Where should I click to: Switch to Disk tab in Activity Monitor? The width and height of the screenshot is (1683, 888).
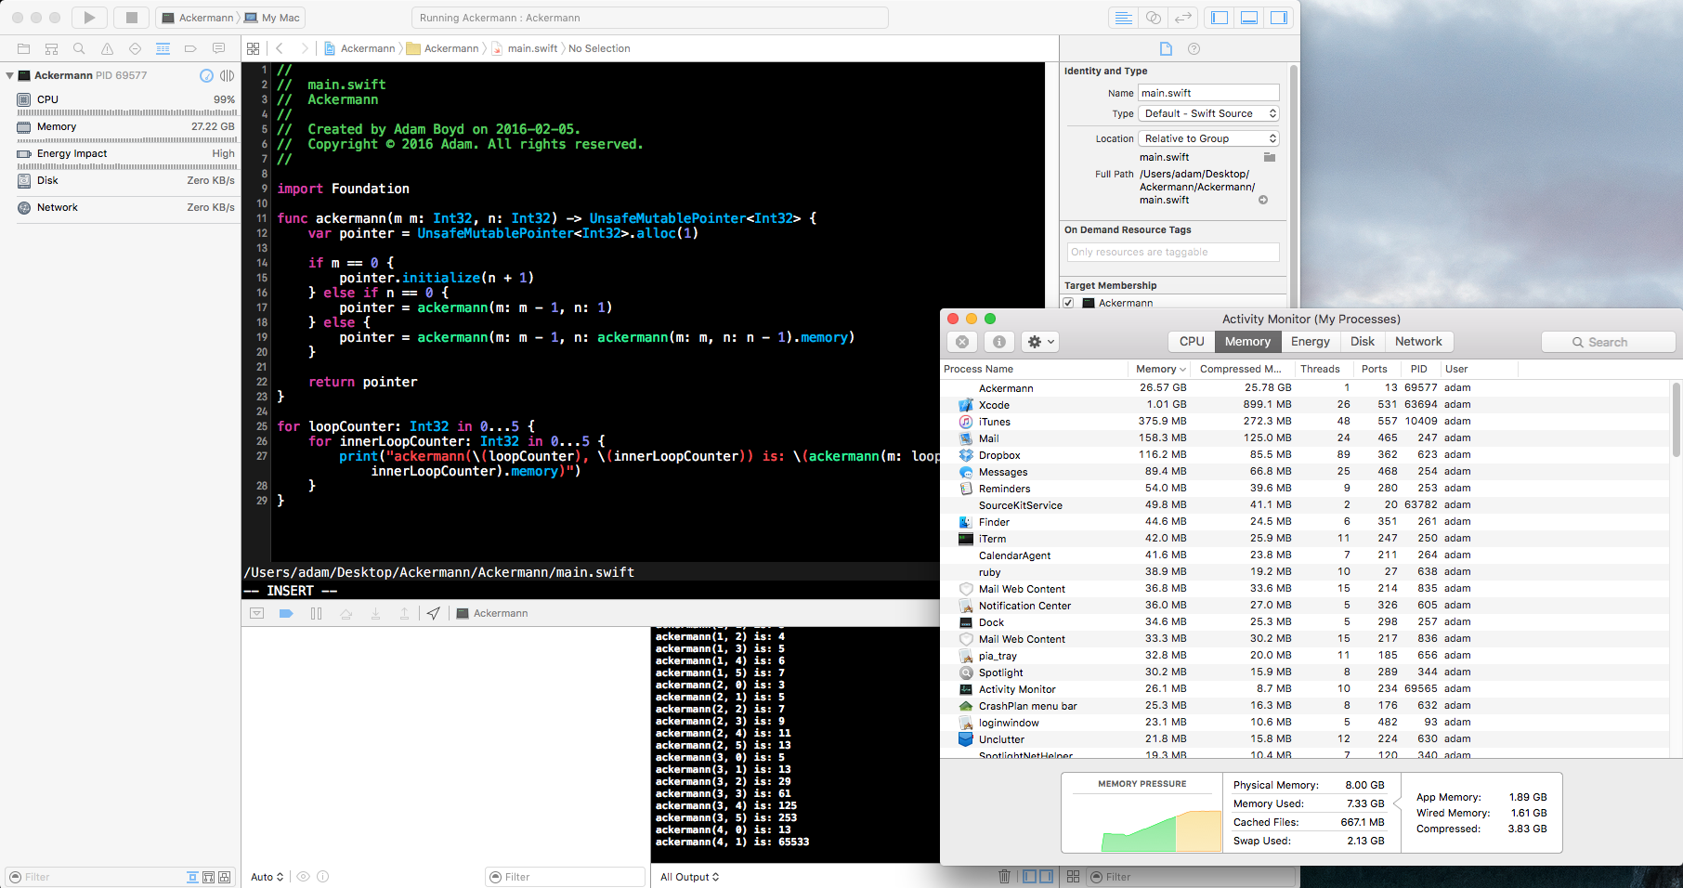(1362, 342)
